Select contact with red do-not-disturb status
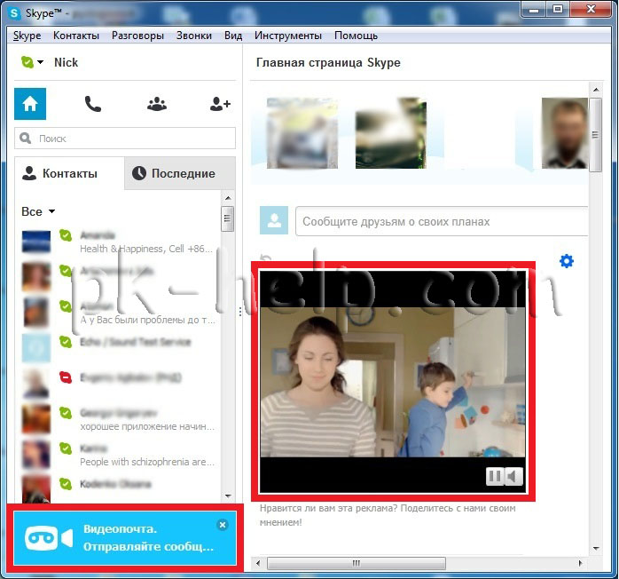The height and width of the screenshot is (579, 619). [x=119, y=382]
